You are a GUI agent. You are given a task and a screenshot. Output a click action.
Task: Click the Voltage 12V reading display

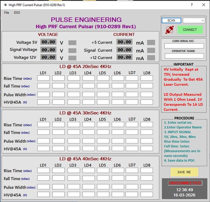coord(48,57)
